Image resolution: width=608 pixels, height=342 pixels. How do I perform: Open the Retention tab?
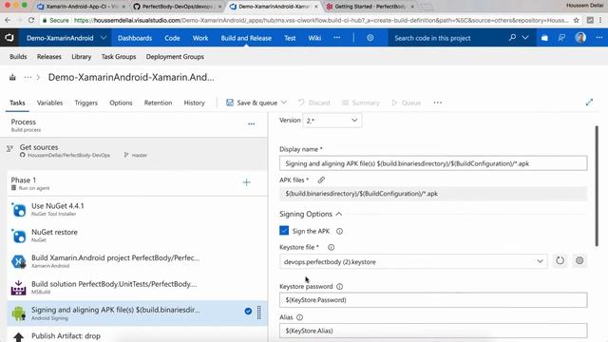[x=158, y=103]
